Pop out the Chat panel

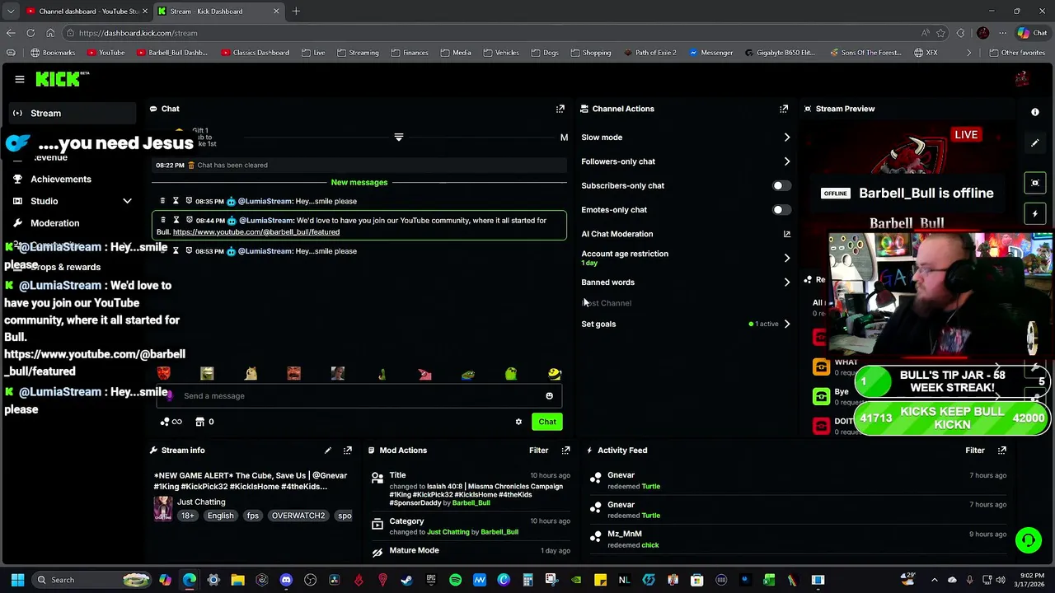[x=560, y=109]
